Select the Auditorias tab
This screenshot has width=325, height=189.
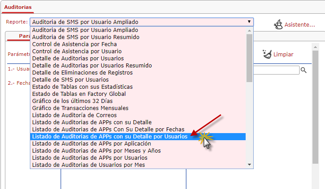click(18, 7)
